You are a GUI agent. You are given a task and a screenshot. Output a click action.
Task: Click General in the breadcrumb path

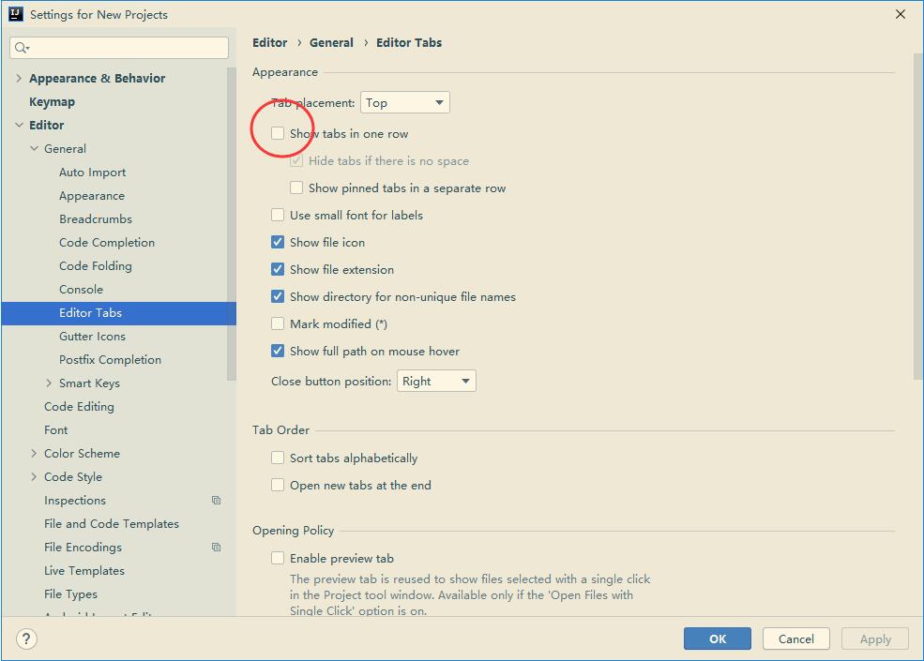[x=331, y=42]
